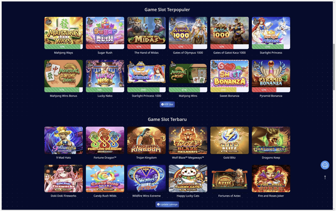
Task: Launch the Sugar Rush slot game
Action: pyautogui.click(x=105, y=31)
